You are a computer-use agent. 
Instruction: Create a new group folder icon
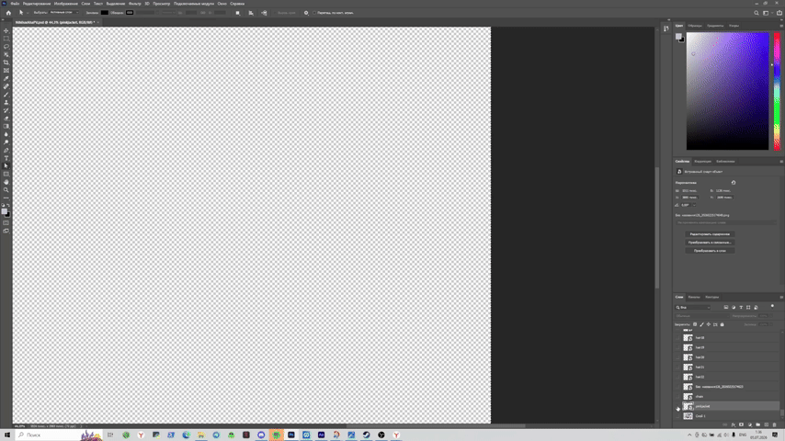tap(758, 425)
